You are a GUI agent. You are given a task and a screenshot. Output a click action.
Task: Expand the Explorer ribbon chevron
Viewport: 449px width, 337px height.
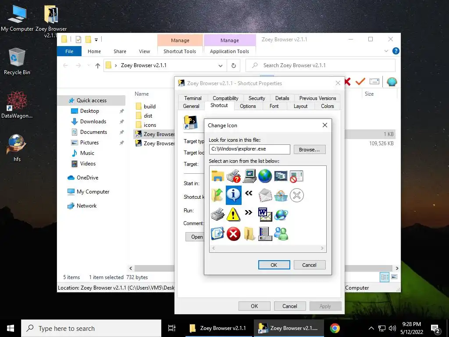point(386,51)
